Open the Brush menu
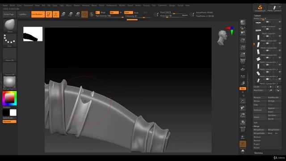The width and height of the screenshot is (286, 161). 13,5
